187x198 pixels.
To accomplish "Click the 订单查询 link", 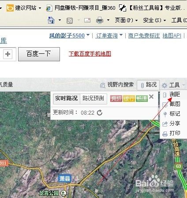I will (107, 36).
